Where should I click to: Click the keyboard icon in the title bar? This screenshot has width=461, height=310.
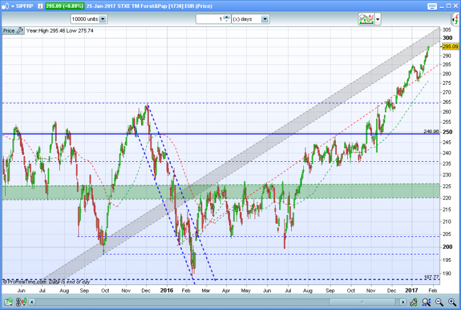(432, 6)
